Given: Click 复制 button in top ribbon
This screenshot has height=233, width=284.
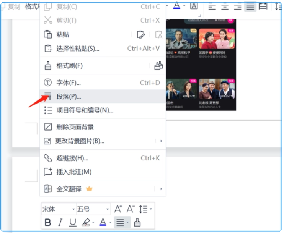Looking at the screenshot, I should tap(10, 7).
